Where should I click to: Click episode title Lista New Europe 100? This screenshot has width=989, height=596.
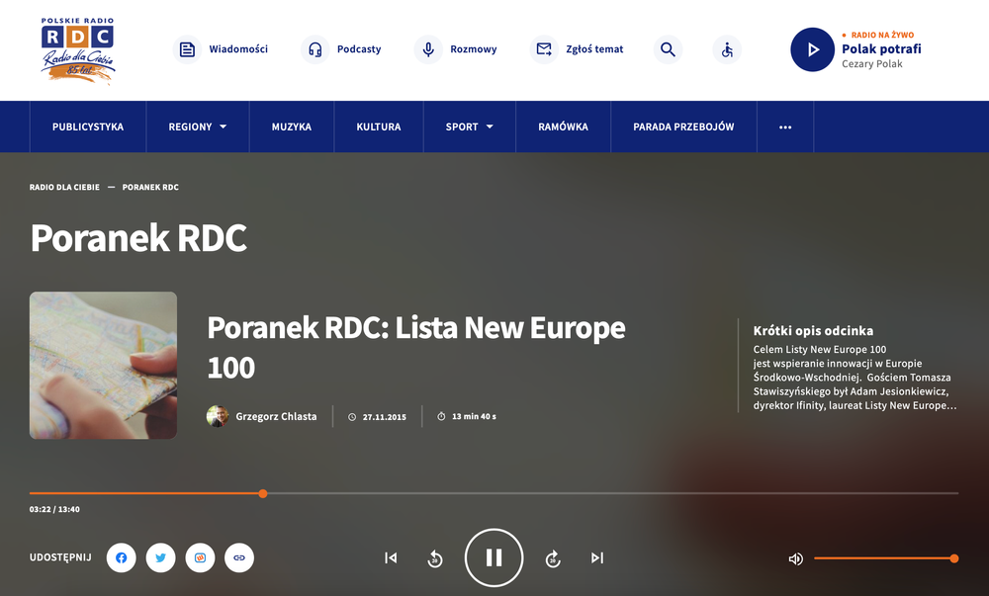click(416, 347)
